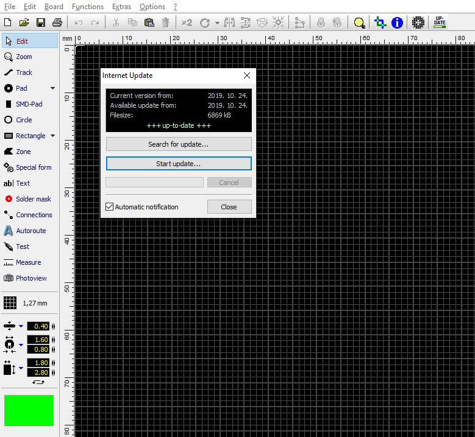
Task: Ungroup elements with open padlock icon
Action: click(x=337, y=23)
